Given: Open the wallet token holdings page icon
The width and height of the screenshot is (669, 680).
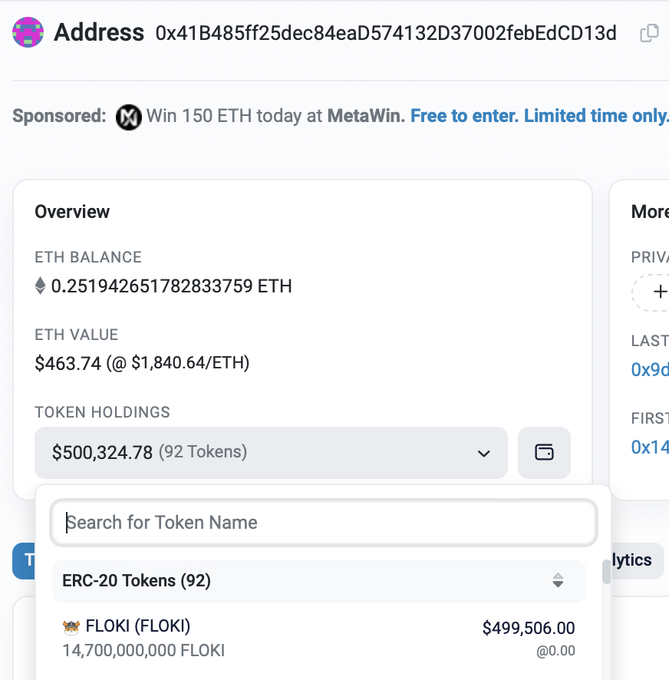Looking at the screenshot, I should pos(544,453).
